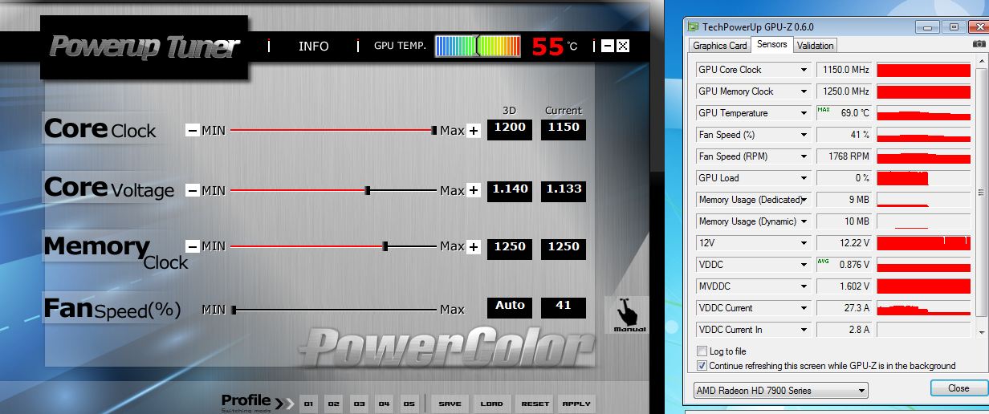Click the 12V reading 12.22 V
Viewport: 989px width, 414px height.
point(844,243)
